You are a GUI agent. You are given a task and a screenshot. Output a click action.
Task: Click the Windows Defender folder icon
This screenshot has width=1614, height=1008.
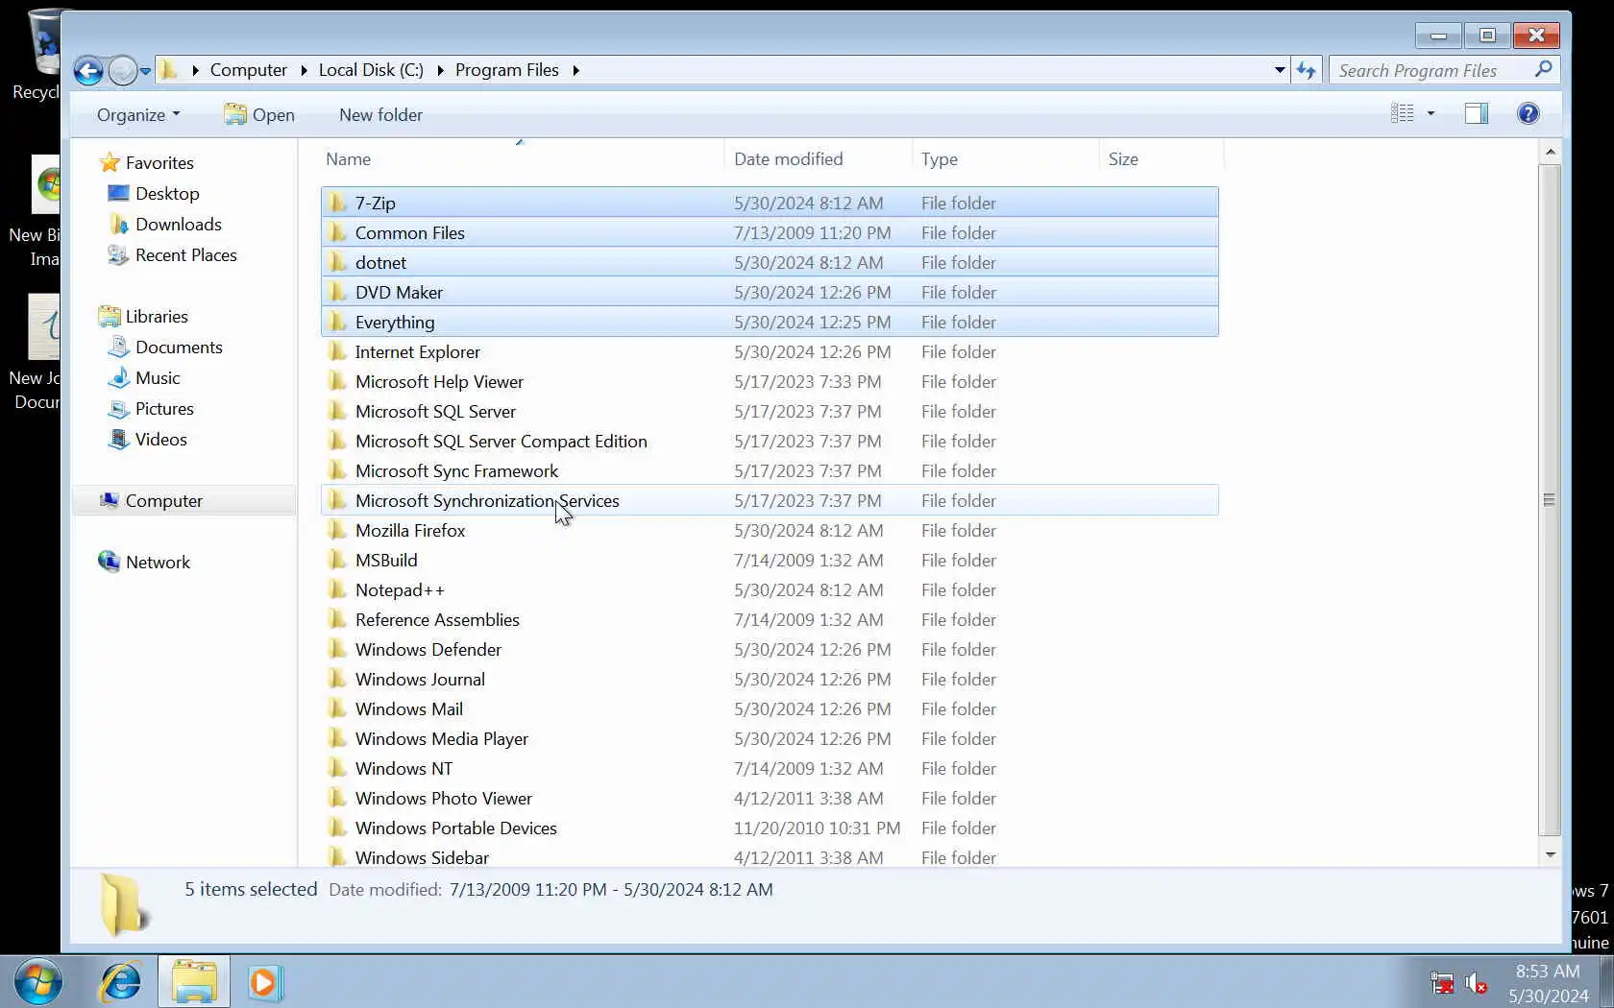[x=337, y=649]
